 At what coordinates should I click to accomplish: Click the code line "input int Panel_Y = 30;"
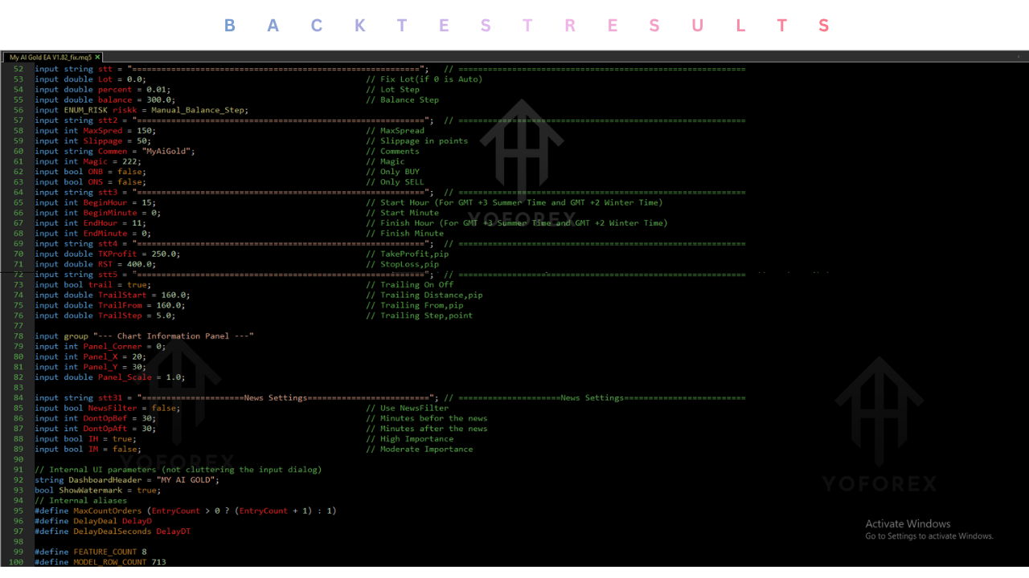click(90, 367)
